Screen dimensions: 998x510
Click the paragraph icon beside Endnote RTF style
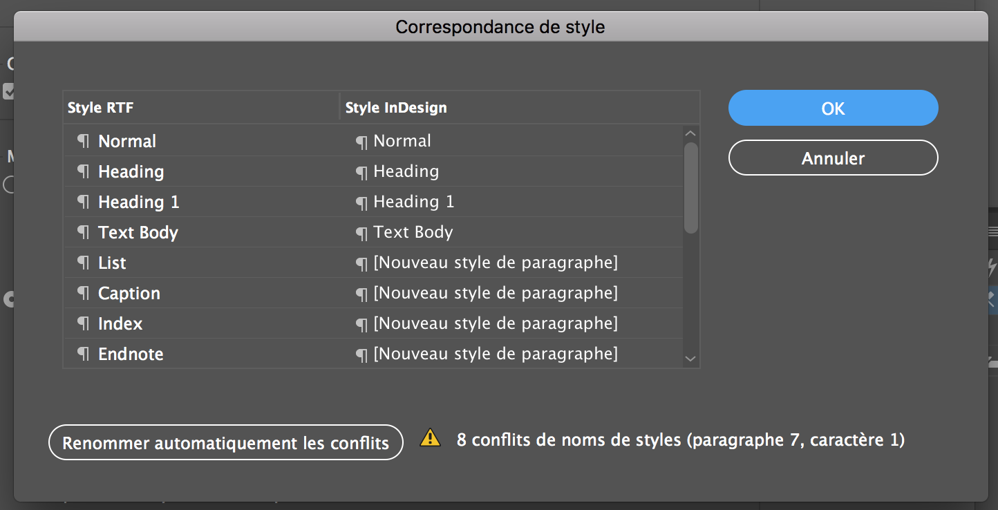tap(83, 354)
